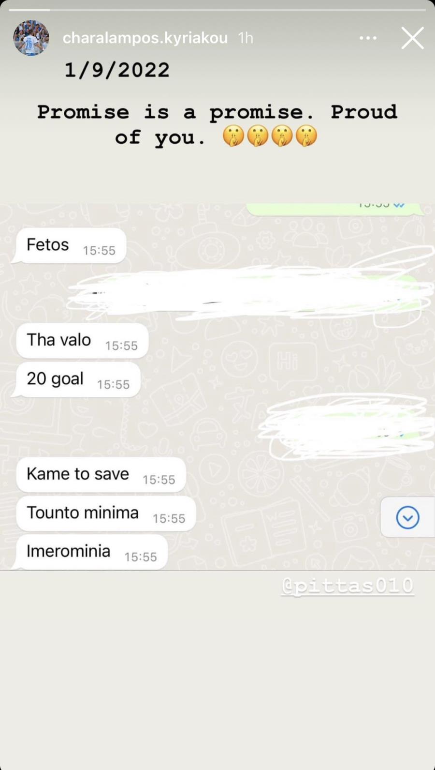The image size is (435, 770).
Task: Click the scroll-down chevron button in chat
Action: click(407, 517)
